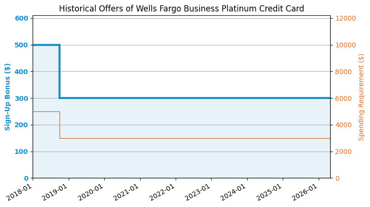
Task: Click the thick blue line's vertical drop
Action: pyautogui.click(x=60, y=72)
